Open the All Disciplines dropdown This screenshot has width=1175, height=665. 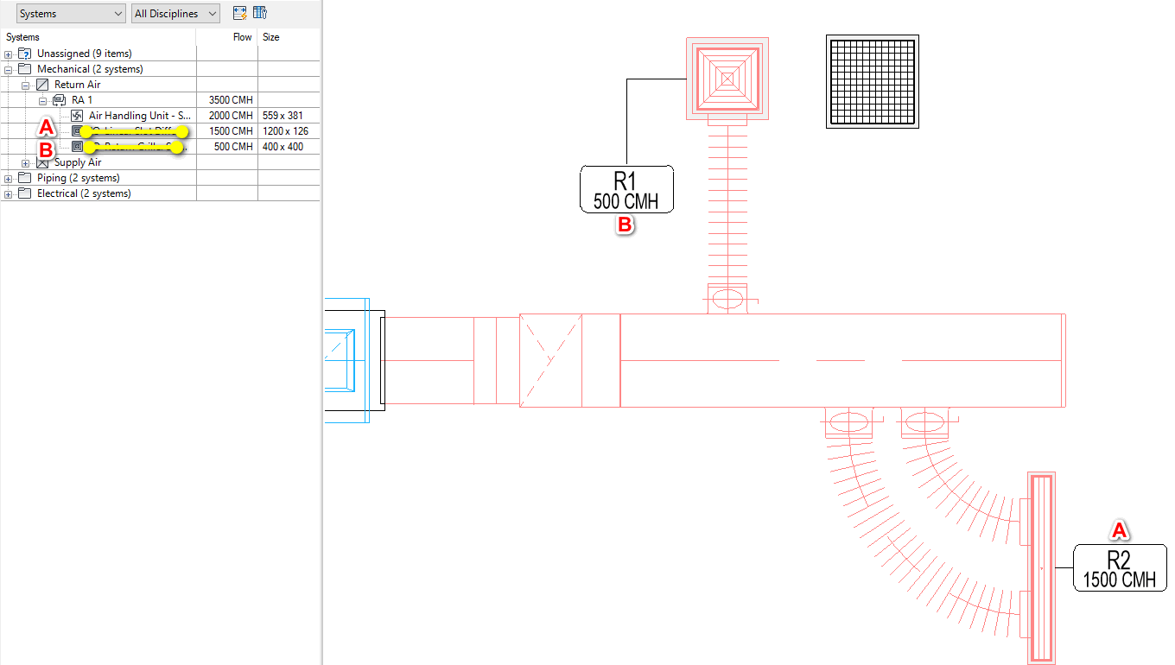[175, 13]
